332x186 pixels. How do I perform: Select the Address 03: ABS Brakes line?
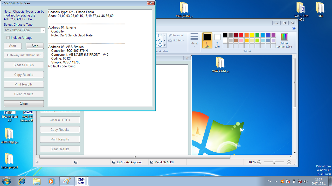tap(66, 47)
